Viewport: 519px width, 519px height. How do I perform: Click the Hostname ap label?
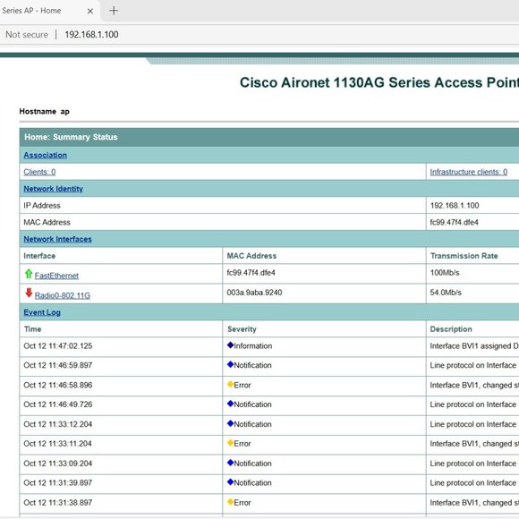coord(45,111)
